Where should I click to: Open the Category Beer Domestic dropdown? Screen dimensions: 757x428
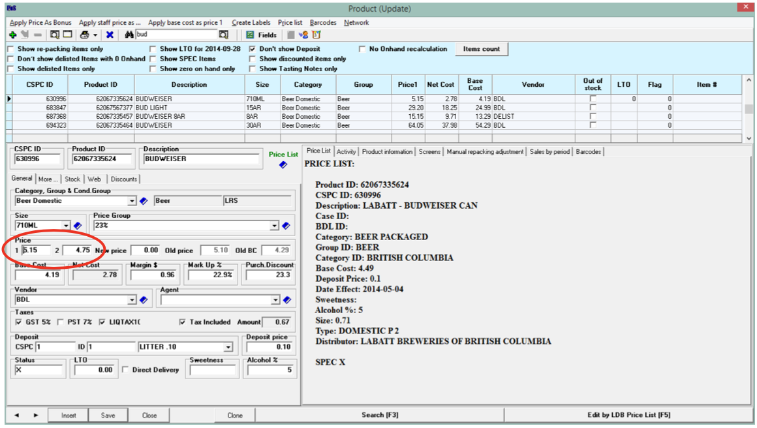click(x=132, y=201)
